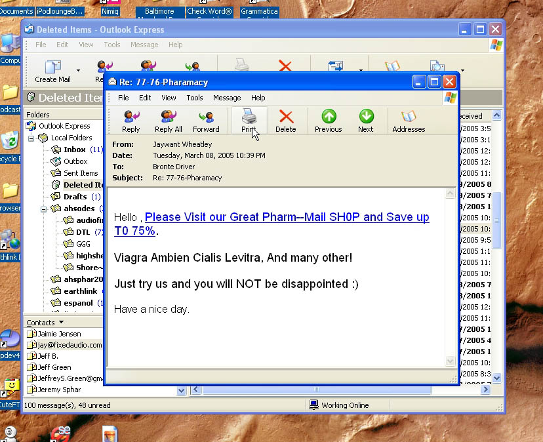Image resolution: width=543 pixels, height=442 pixels.
Task: Delete the open message
Action: point(286,121)
